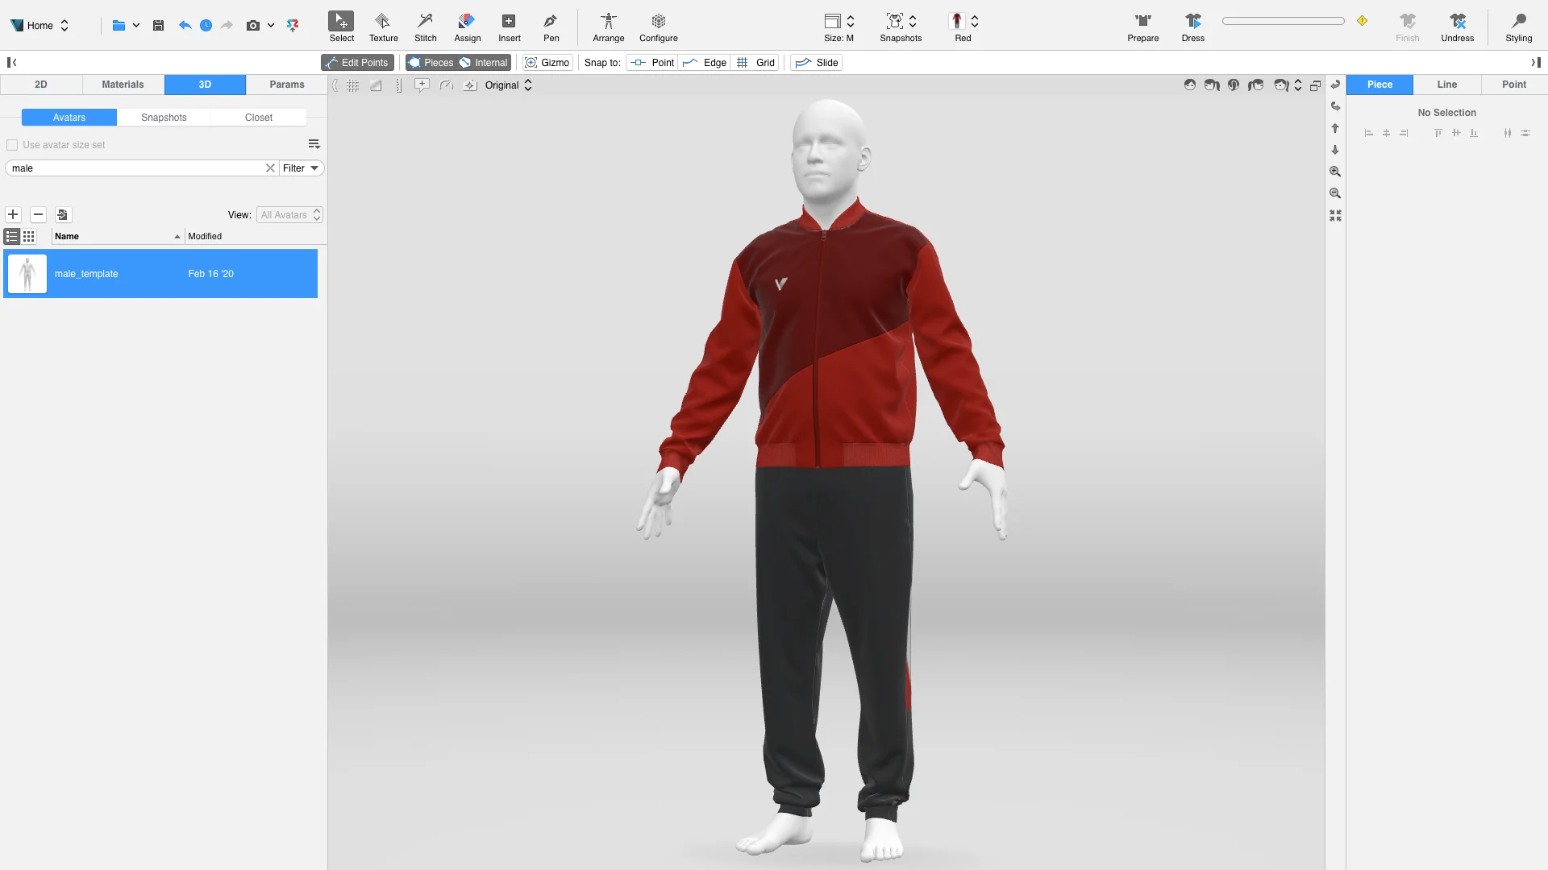Image resolution: width=1548 pixels, height=870 pixels.
Task: Toggle Snap to Grid option
Action: point(756,63)
